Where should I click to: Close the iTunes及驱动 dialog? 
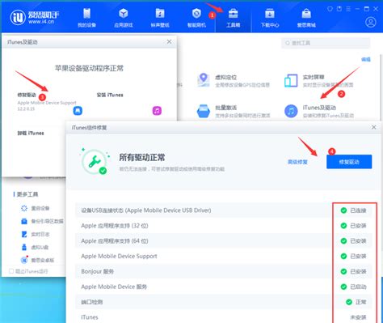pos(169,42)
